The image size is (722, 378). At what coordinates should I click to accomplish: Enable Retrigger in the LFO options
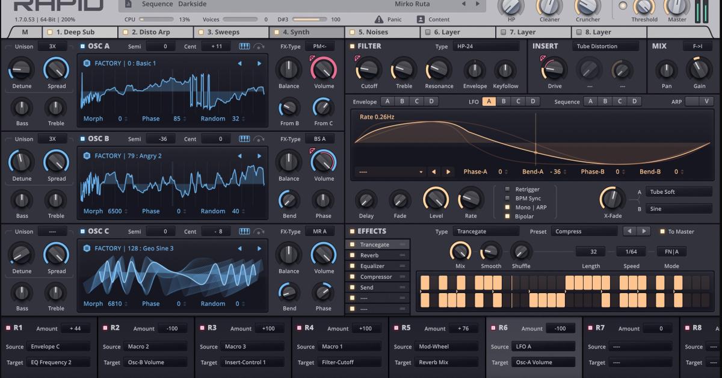click(507, 188)
